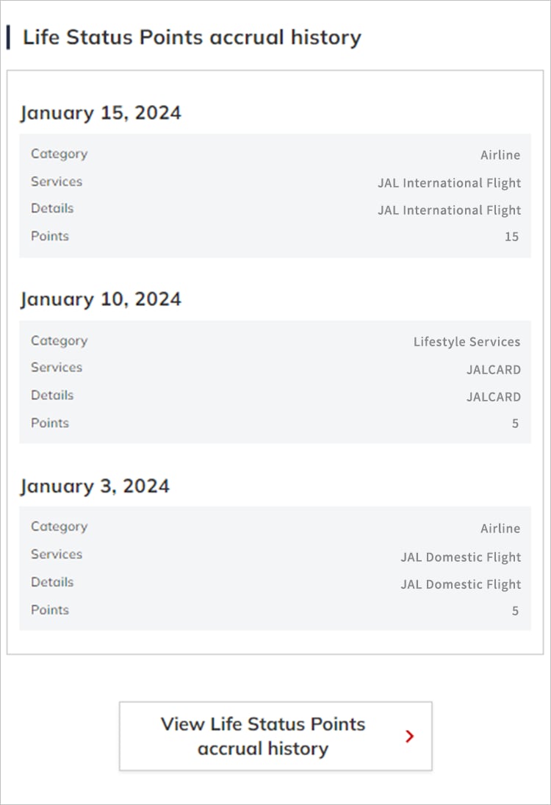Click the JALCARD details value

click(493, 396)
